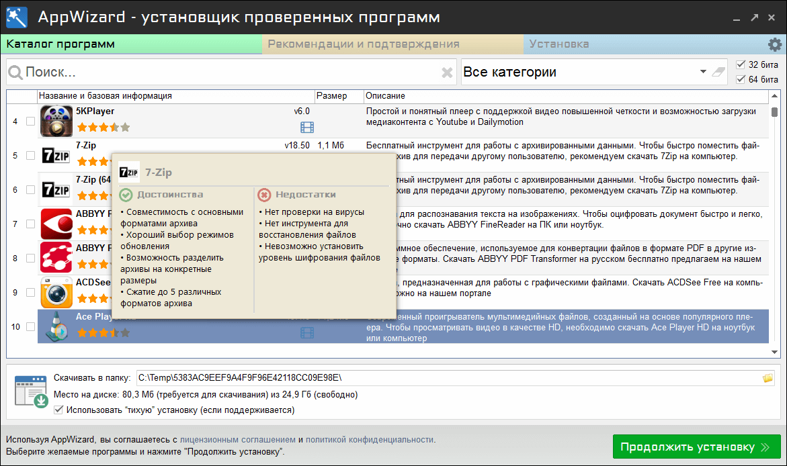Click the Ace Player star rating
The height and width of the screenshot is (466, 787).
point(103,332)
